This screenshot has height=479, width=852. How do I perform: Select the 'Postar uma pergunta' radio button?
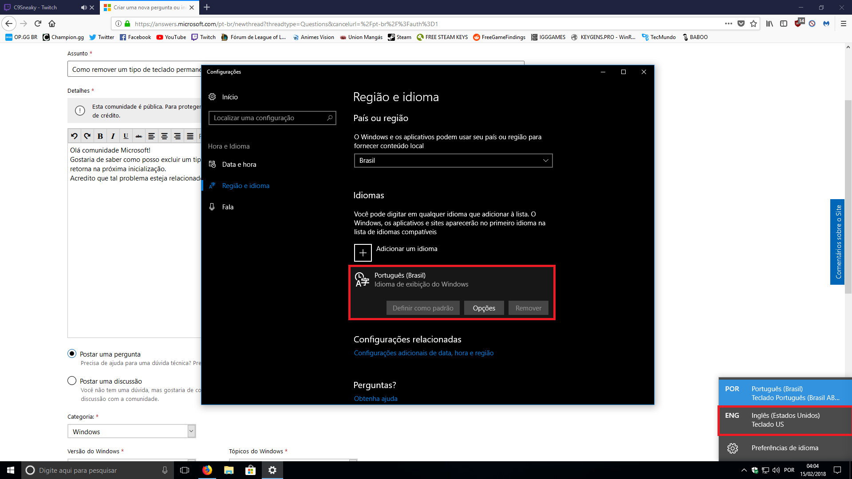click(72, 353)
